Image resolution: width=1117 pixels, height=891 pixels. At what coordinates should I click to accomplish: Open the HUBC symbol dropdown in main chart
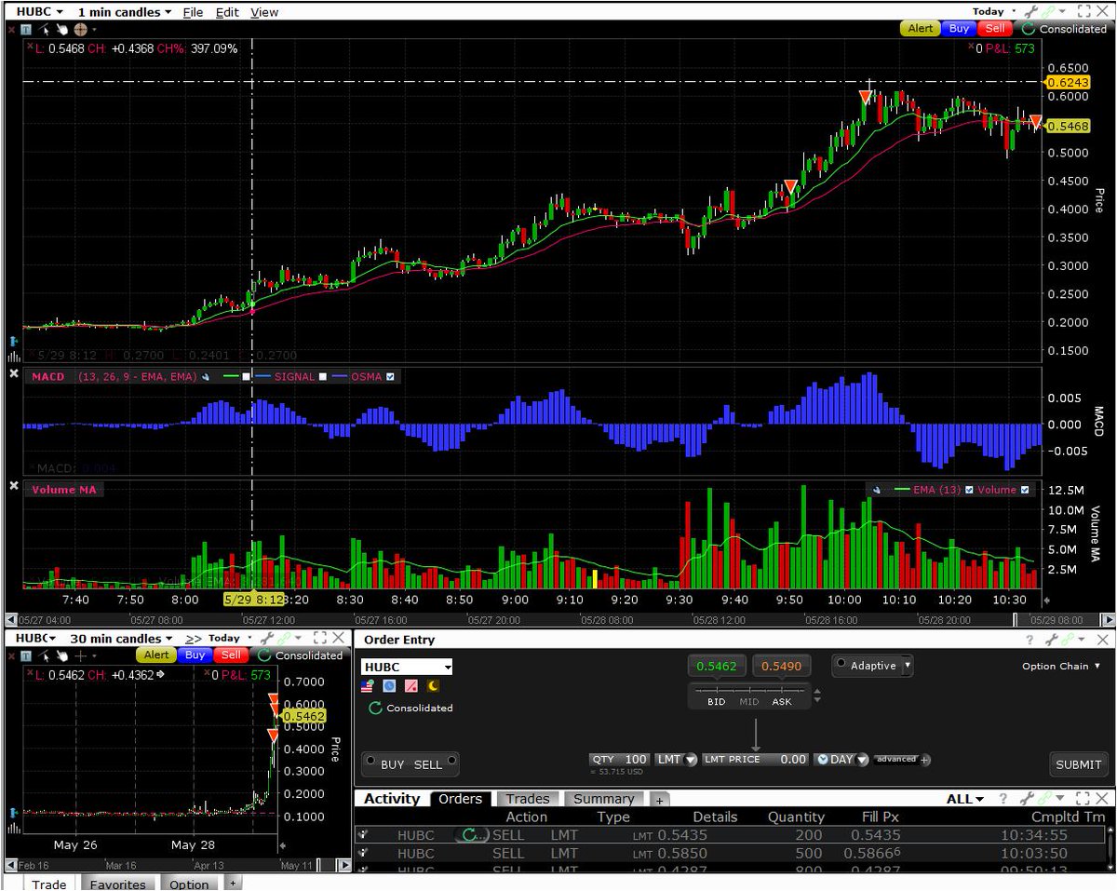tap(39, 12)
